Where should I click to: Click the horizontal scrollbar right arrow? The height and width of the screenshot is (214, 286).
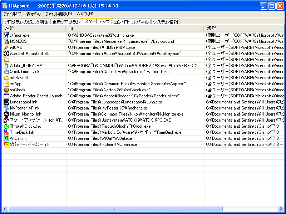[x=281, y=209]
